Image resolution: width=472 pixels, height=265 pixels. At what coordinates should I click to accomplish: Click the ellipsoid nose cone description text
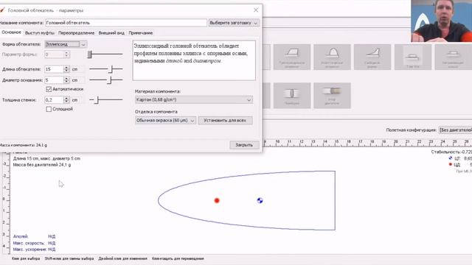click(x=191, y=54)
